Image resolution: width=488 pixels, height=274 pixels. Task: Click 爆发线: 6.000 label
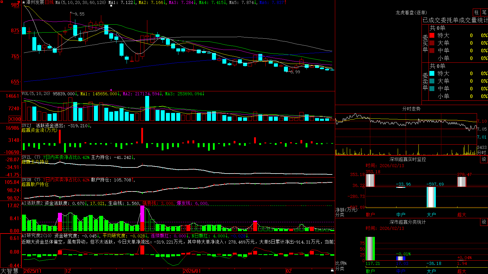coord(192,203)
